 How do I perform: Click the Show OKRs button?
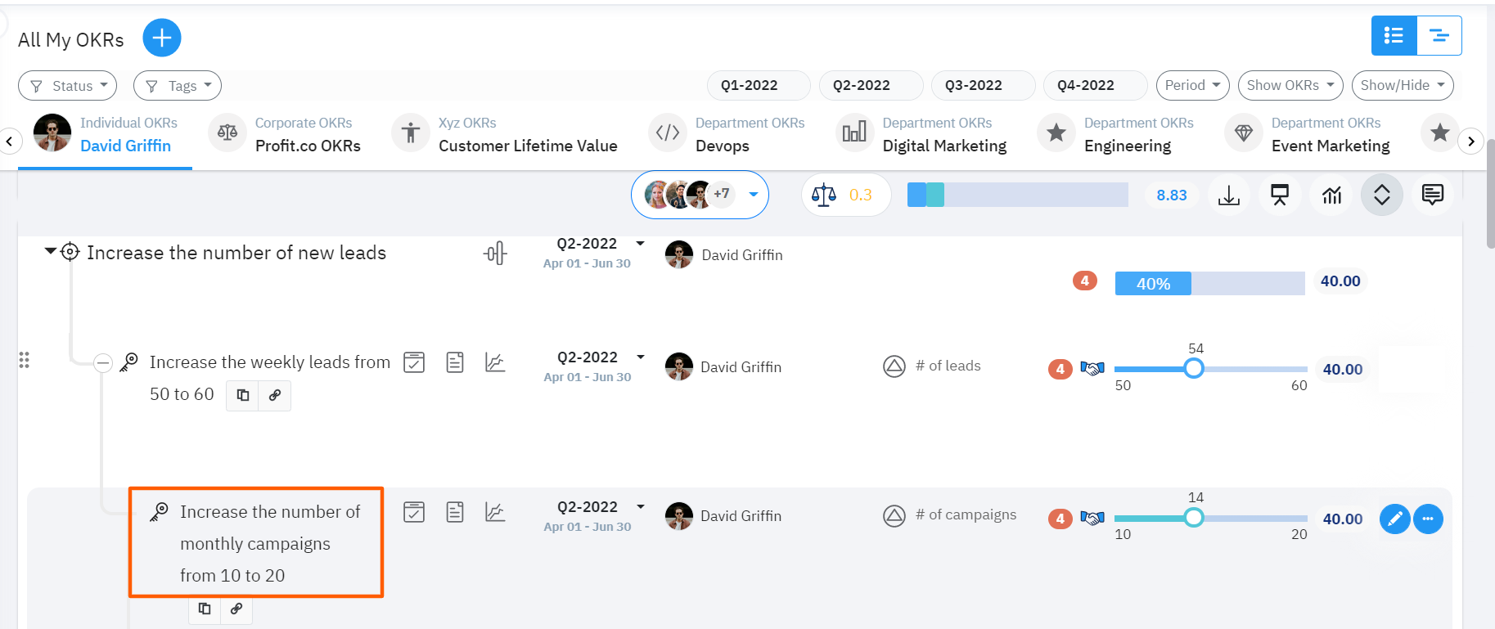pyautogui.click(x=1290, y=85)
